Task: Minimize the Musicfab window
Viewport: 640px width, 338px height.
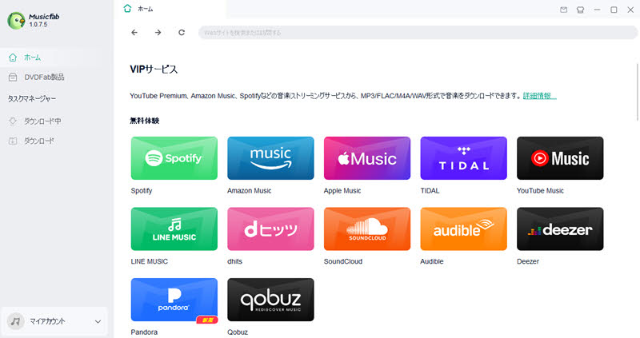Action: tap(597, 10)
